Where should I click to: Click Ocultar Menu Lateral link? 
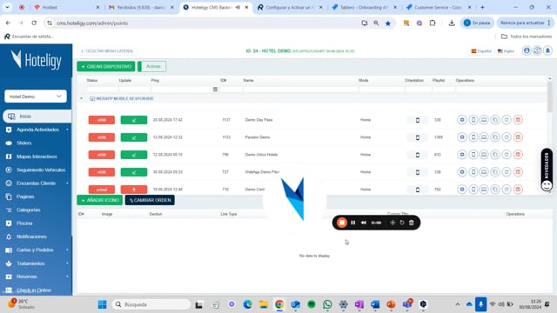[x=108, y=51]
